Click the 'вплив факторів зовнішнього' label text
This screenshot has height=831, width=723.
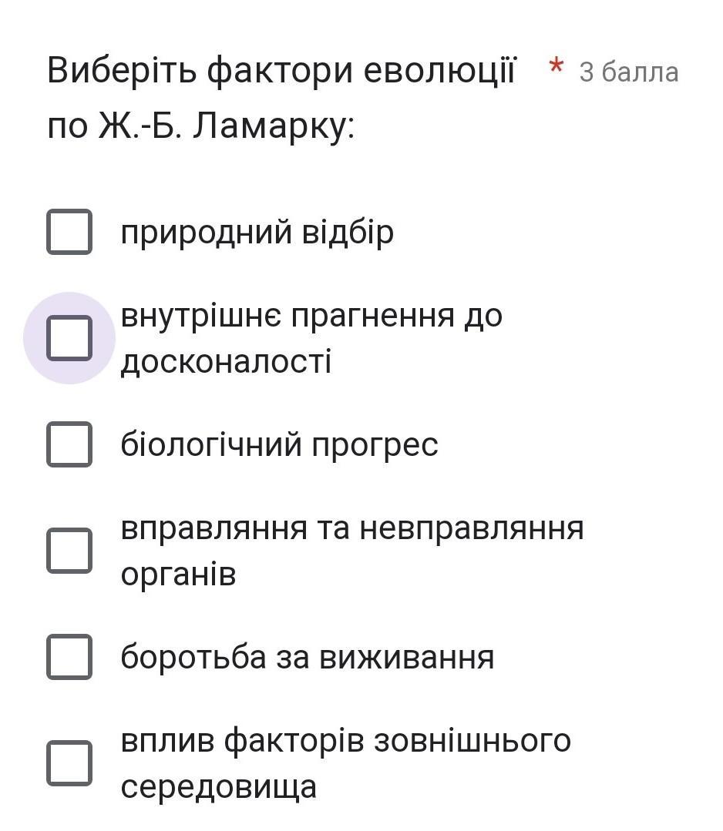pyautogui.click(x=346, y=740)
